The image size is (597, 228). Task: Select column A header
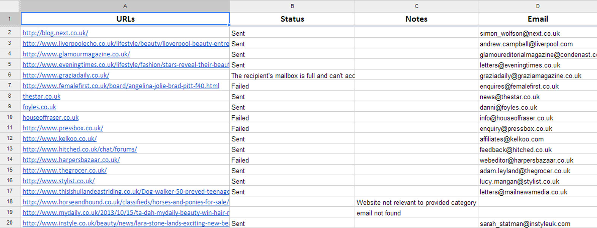pyautogui.click(x=125, y=6)
